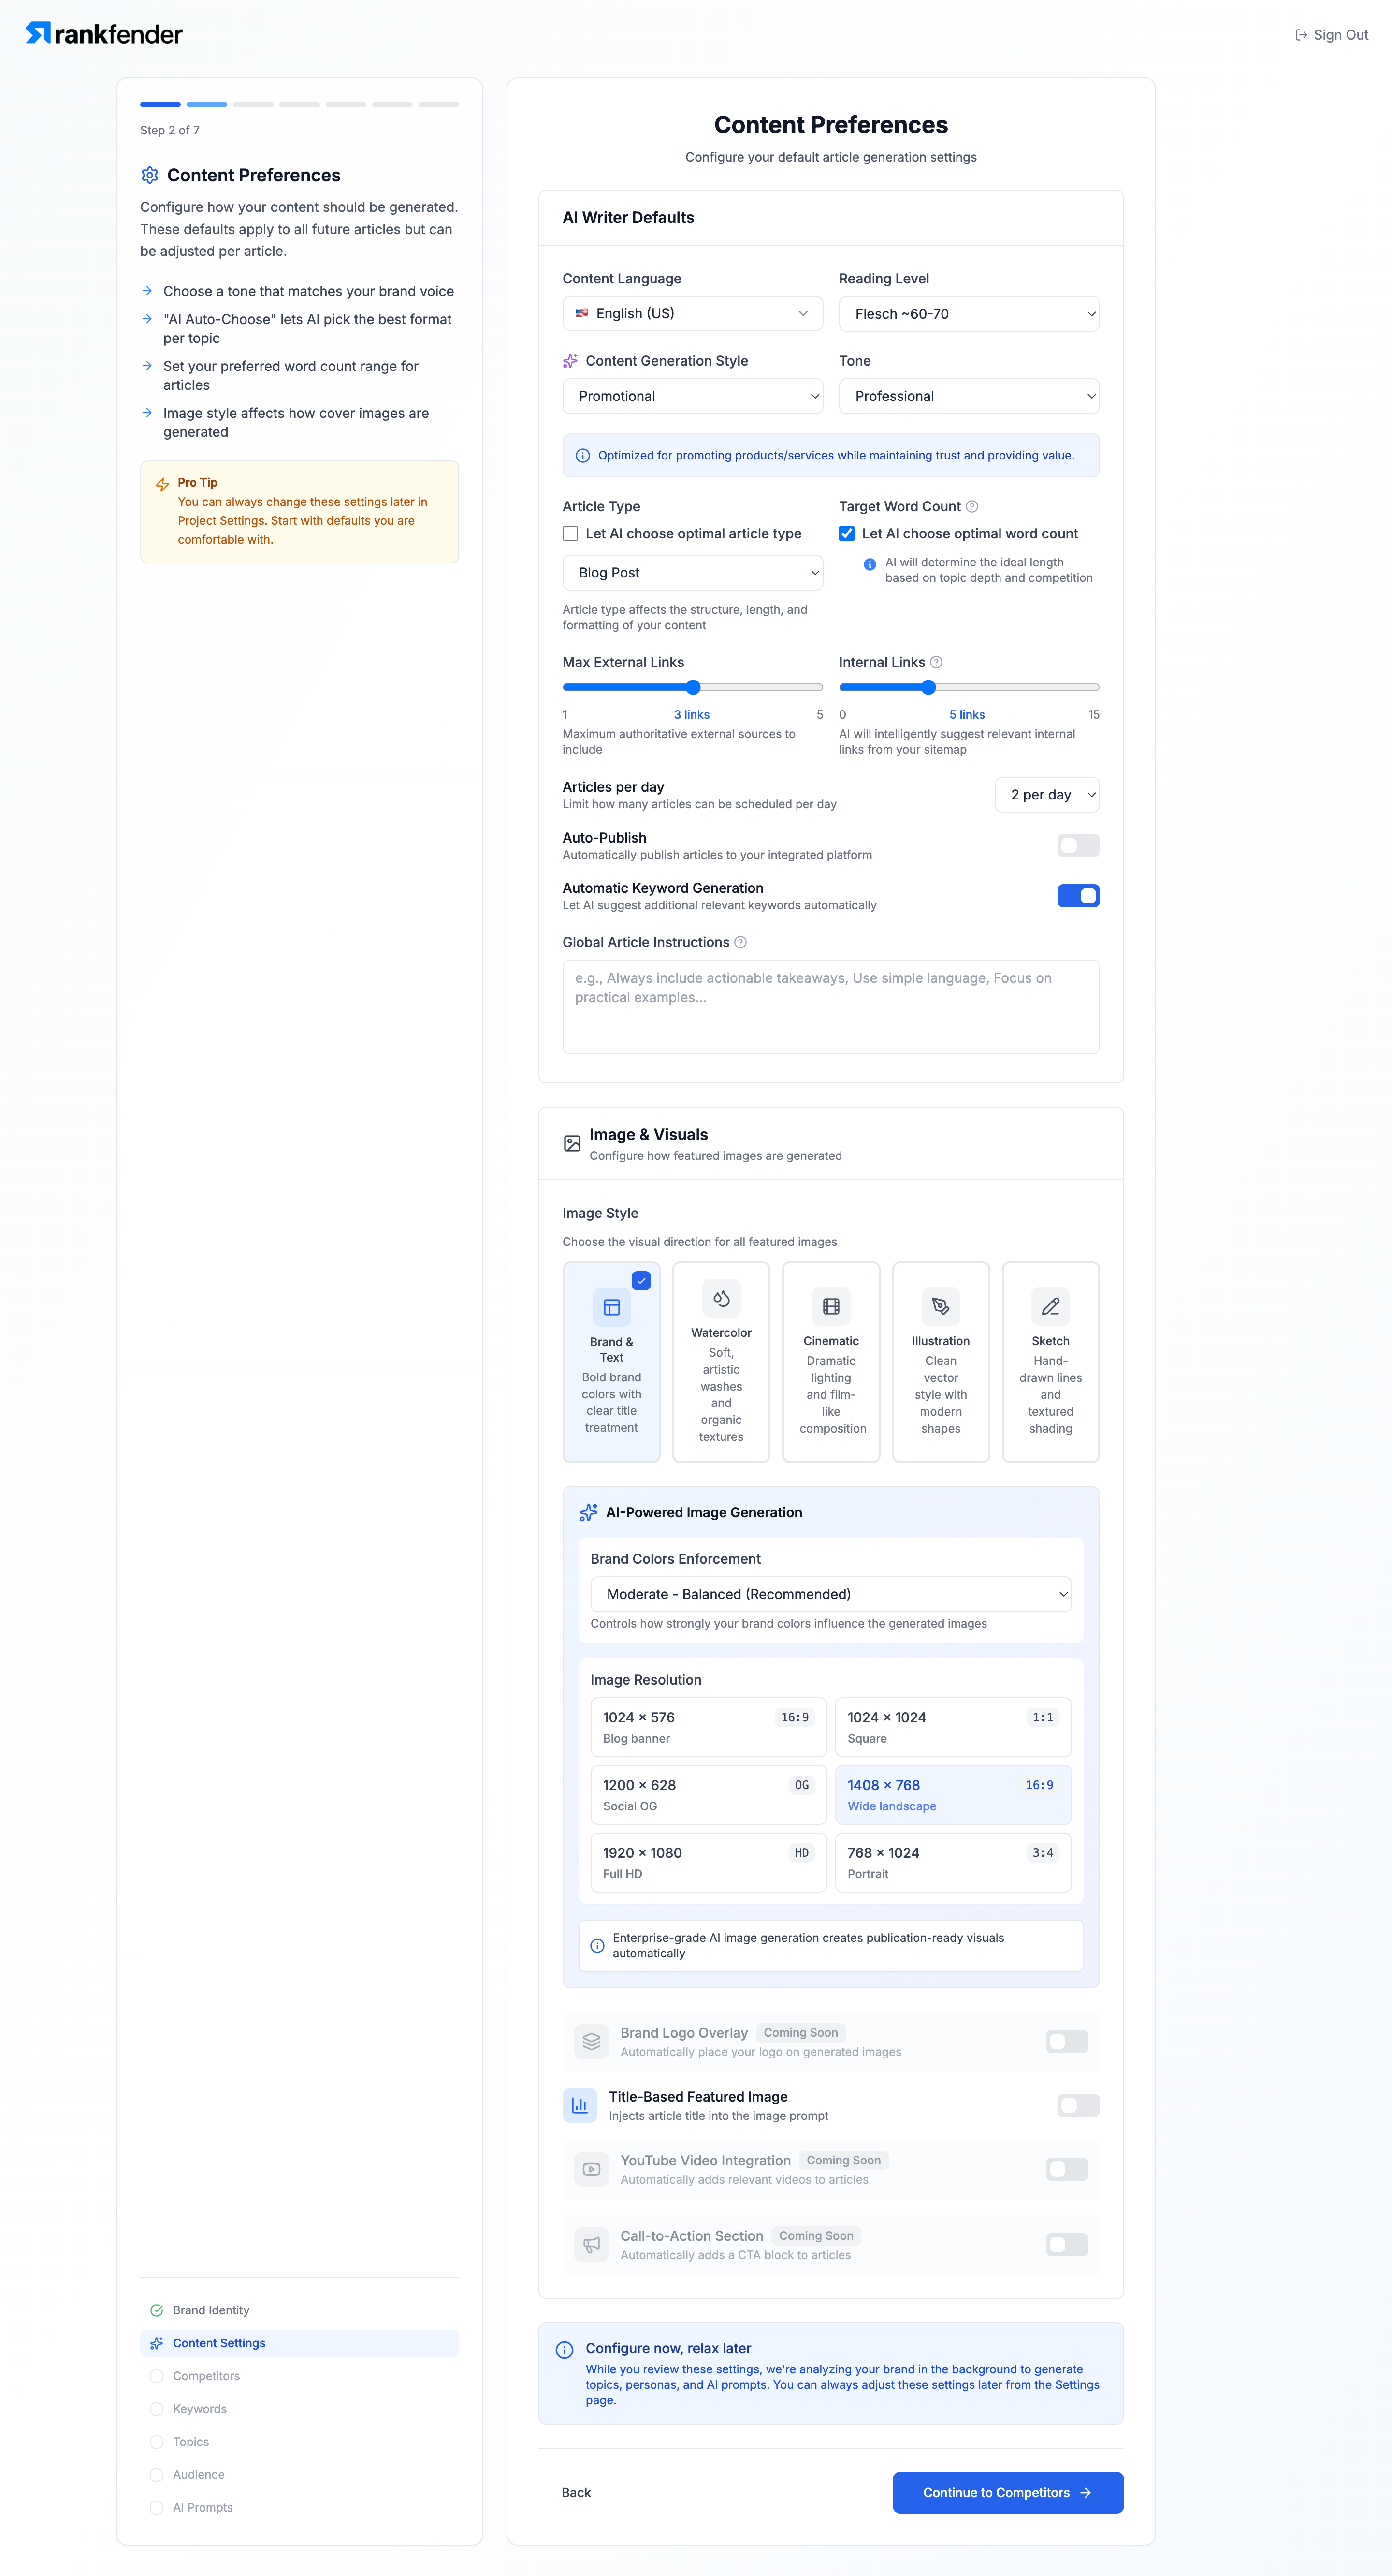
Task: Open the Blog Post article type dropdown
Action: (x=693, y=573)
